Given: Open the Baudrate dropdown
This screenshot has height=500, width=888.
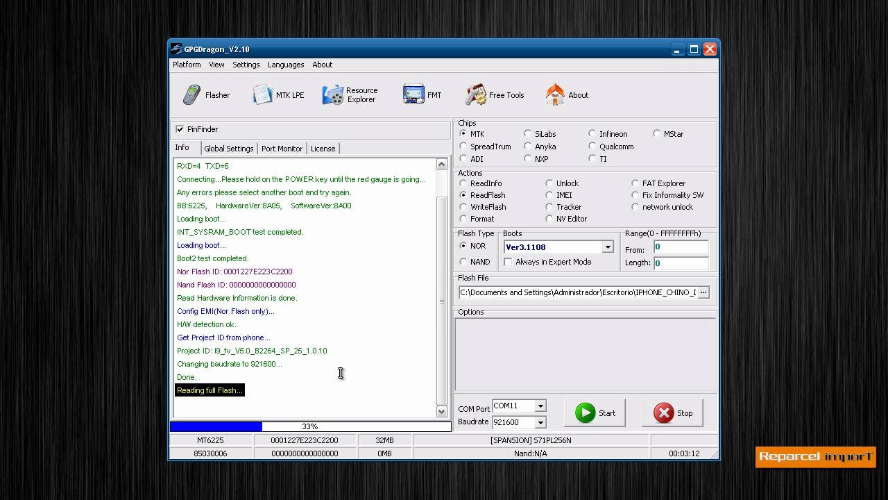Looking at the screenshot, I should [x=540, y=422].
